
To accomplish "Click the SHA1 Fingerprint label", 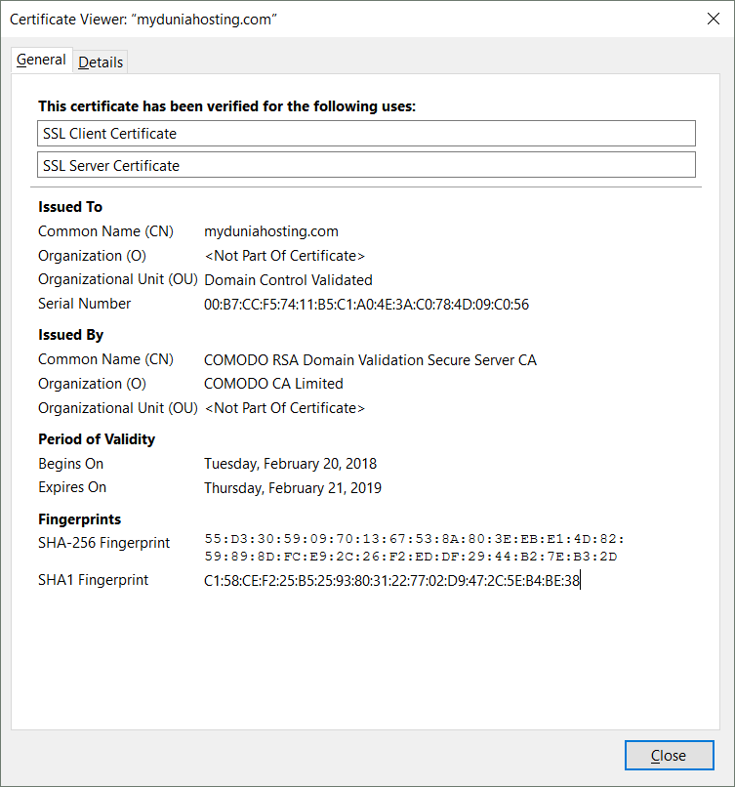I will pyautogui.click(x=94, y=580).
